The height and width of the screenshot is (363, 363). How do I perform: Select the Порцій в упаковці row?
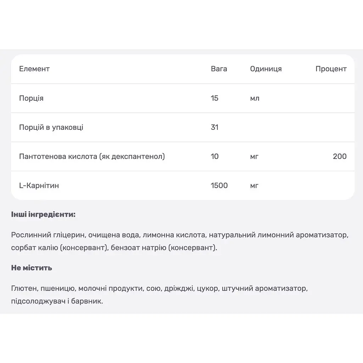pyautogui.click(x=183, y=127)
